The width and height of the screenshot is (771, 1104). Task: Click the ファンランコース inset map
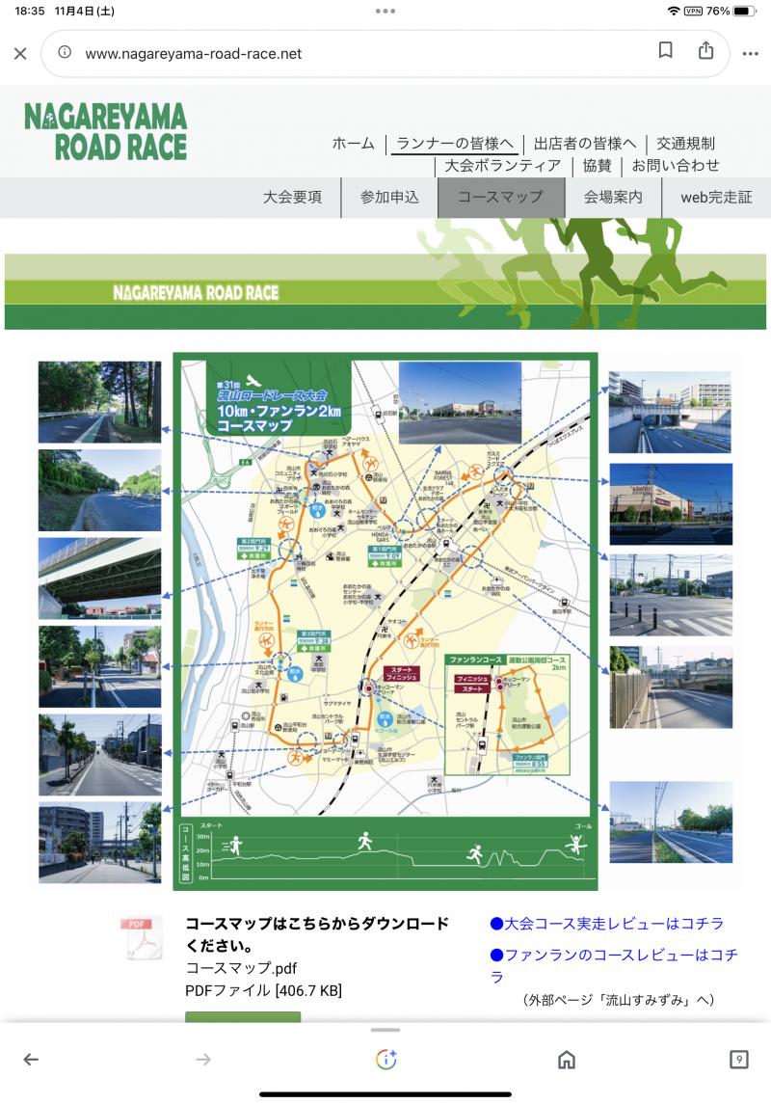[x=507, y=714]
